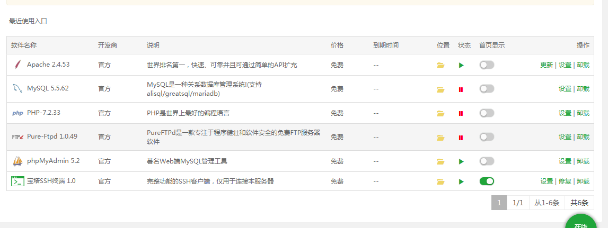This screenshot has height=228, width=608.
Task: Click 卸载 for 宝塔SSH终端
Action: [583, 181]
